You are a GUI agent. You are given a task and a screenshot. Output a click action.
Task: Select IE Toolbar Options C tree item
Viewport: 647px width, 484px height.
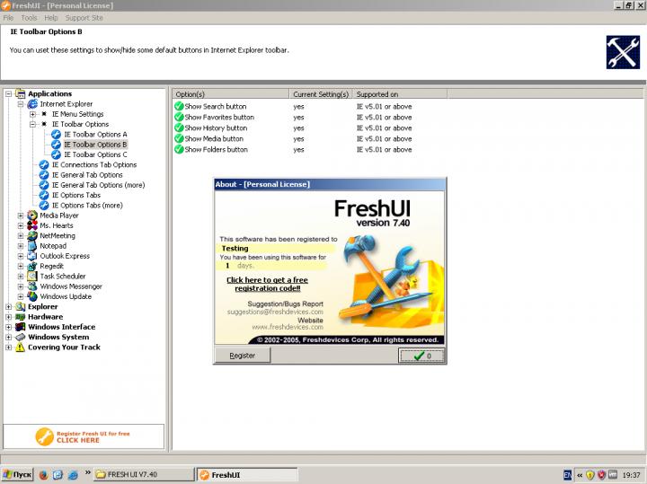tap(95, 154)
